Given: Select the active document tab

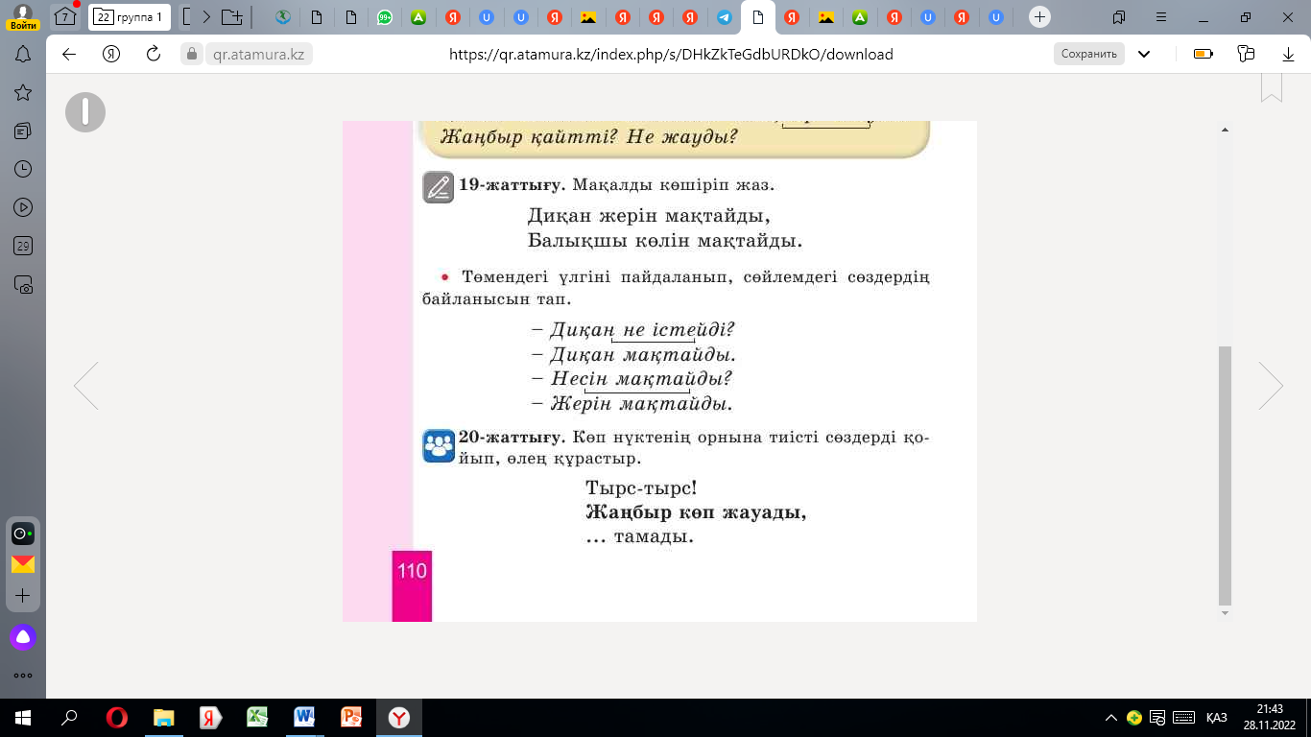Looking at the screenshot, I should click(x=758, y=16).
